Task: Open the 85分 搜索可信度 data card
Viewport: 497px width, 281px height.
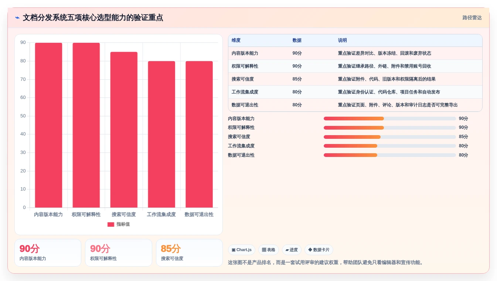Action: (189, 253)
